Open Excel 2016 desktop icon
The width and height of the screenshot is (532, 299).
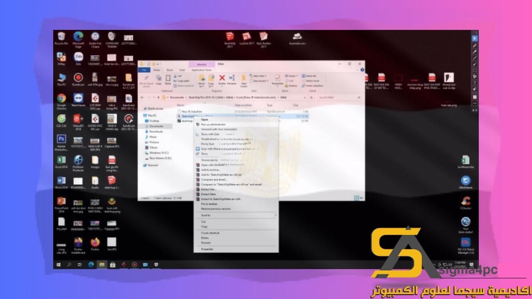(62, 162)
